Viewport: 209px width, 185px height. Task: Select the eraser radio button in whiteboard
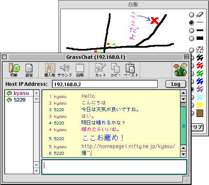(x=192, y=15)
